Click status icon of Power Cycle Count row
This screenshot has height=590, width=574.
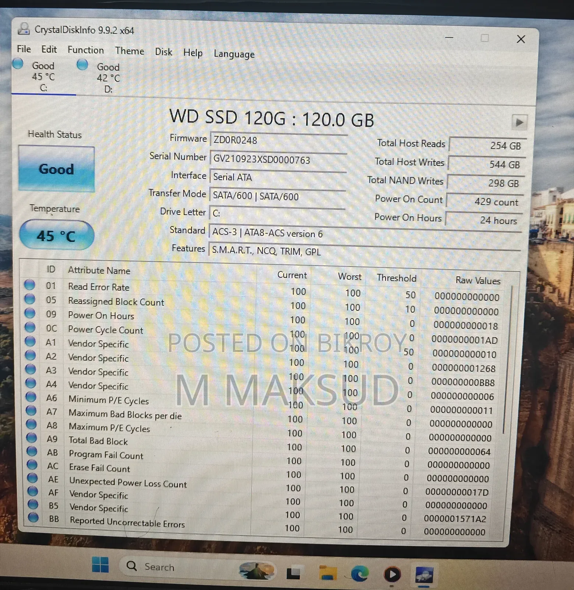[x=30, y=327]
